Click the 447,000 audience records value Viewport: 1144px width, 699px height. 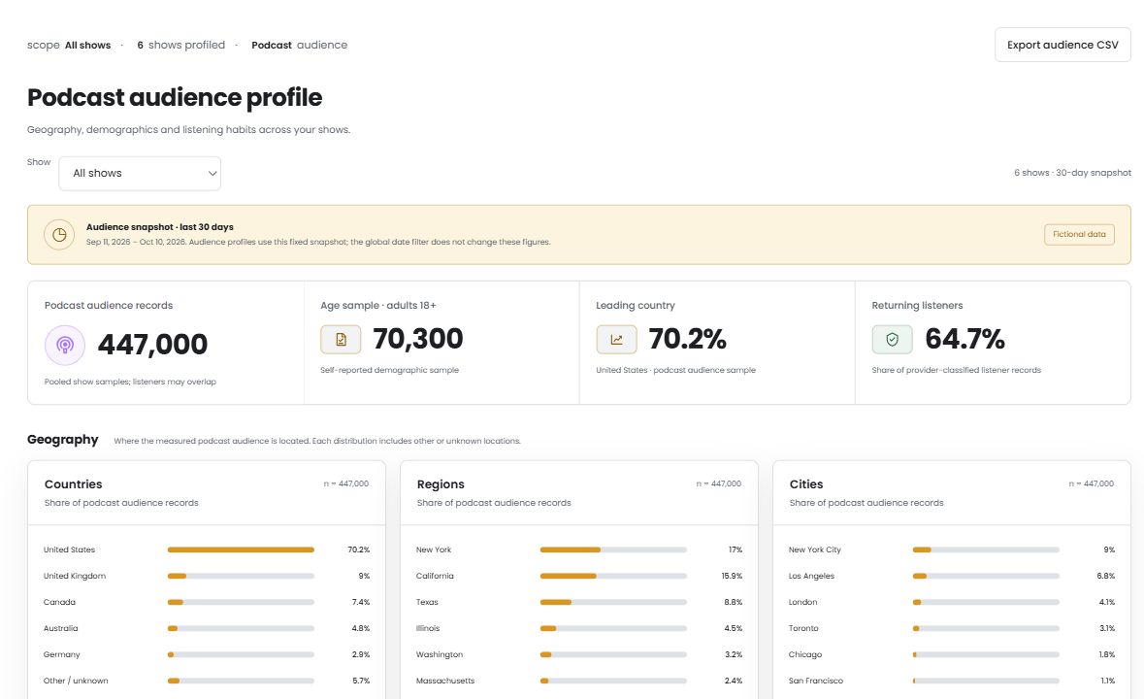click(x=152, y=345)
